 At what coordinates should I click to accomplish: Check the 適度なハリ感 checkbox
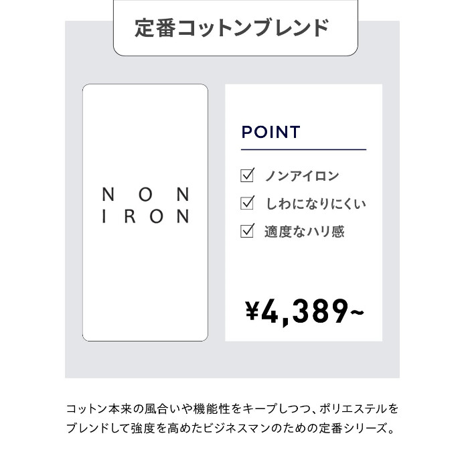248,232
